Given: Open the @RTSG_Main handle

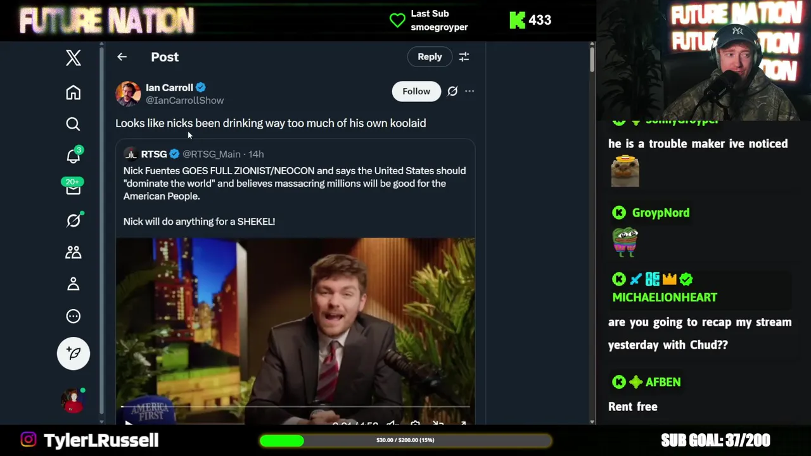Looking at the screenshot, I should 212,154.
